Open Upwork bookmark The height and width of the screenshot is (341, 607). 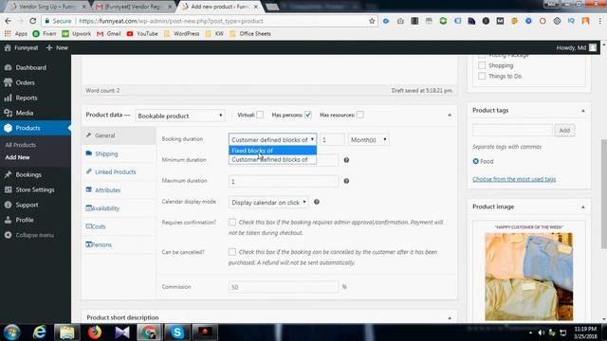click(77, 34)
